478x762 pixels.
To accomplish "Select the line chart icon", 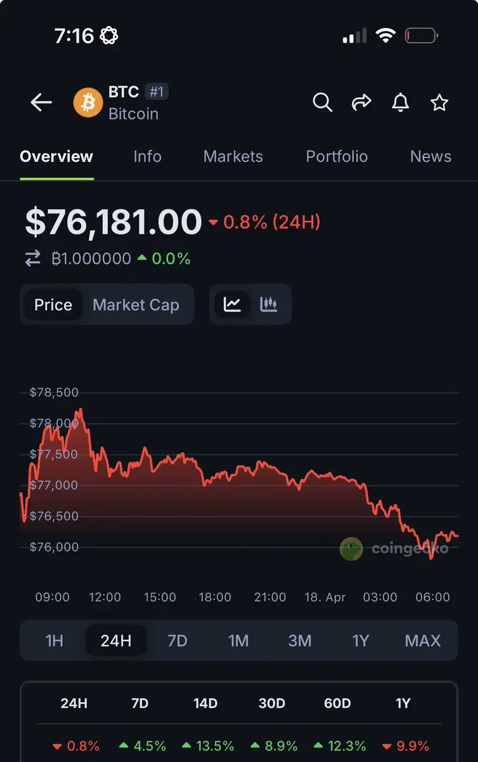I will click(232, 304).
